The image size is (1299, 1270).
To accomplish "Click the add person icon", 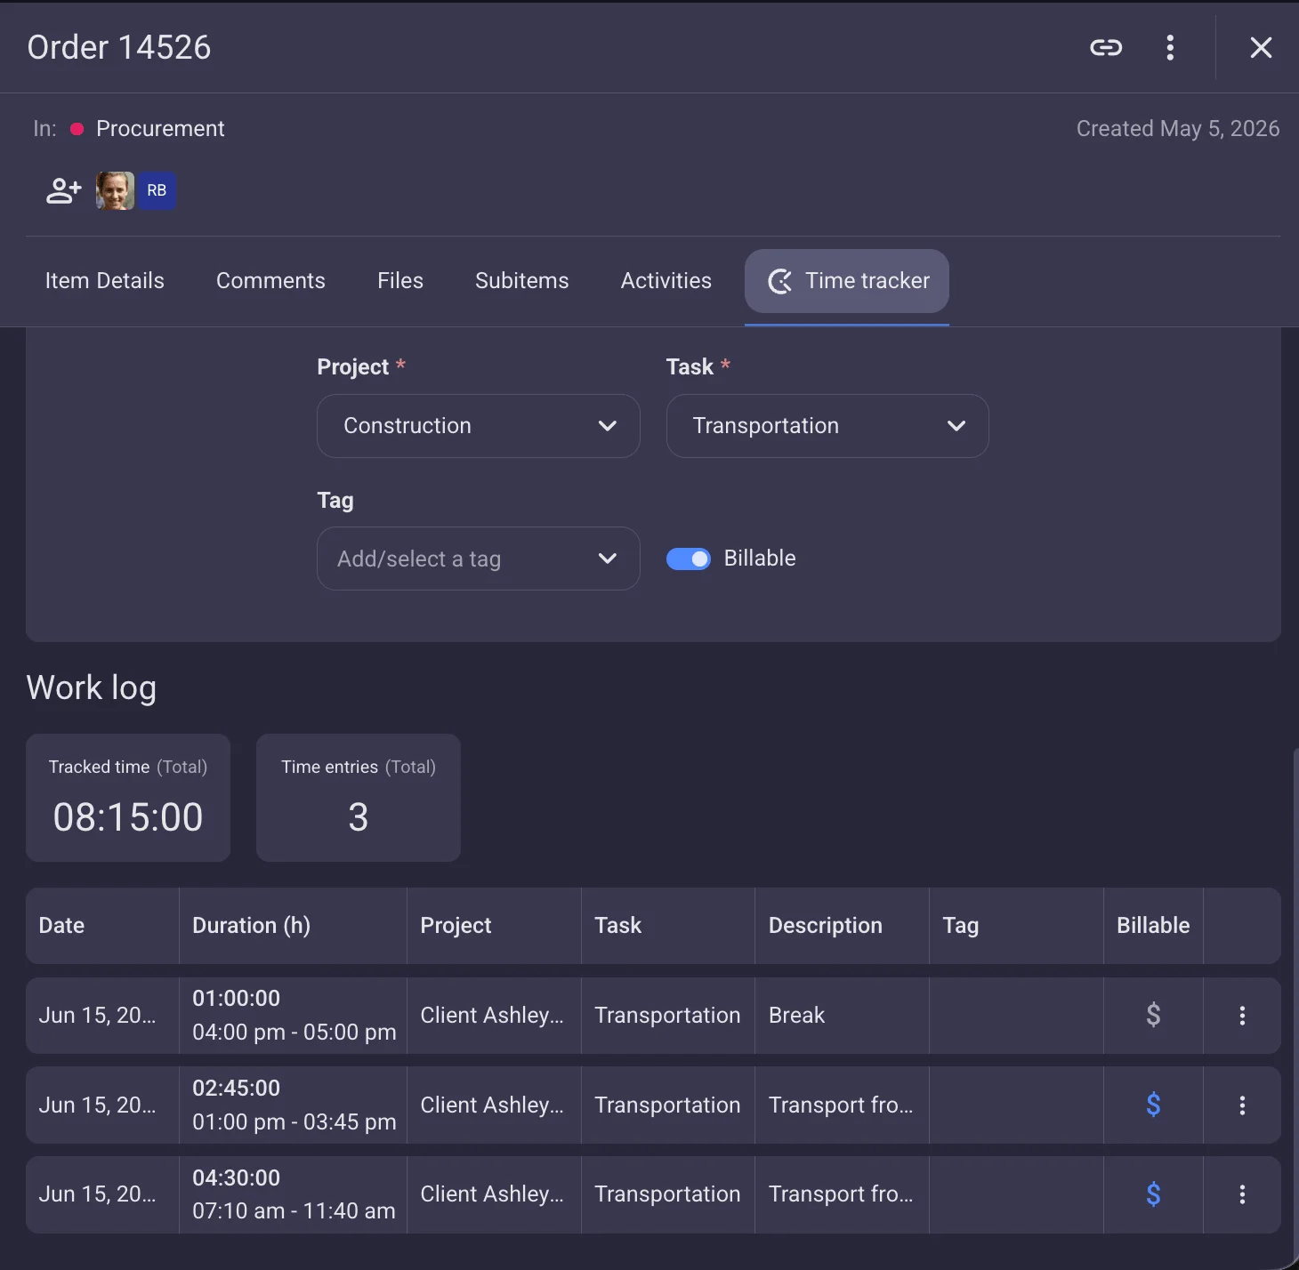I will pos(64,190).
